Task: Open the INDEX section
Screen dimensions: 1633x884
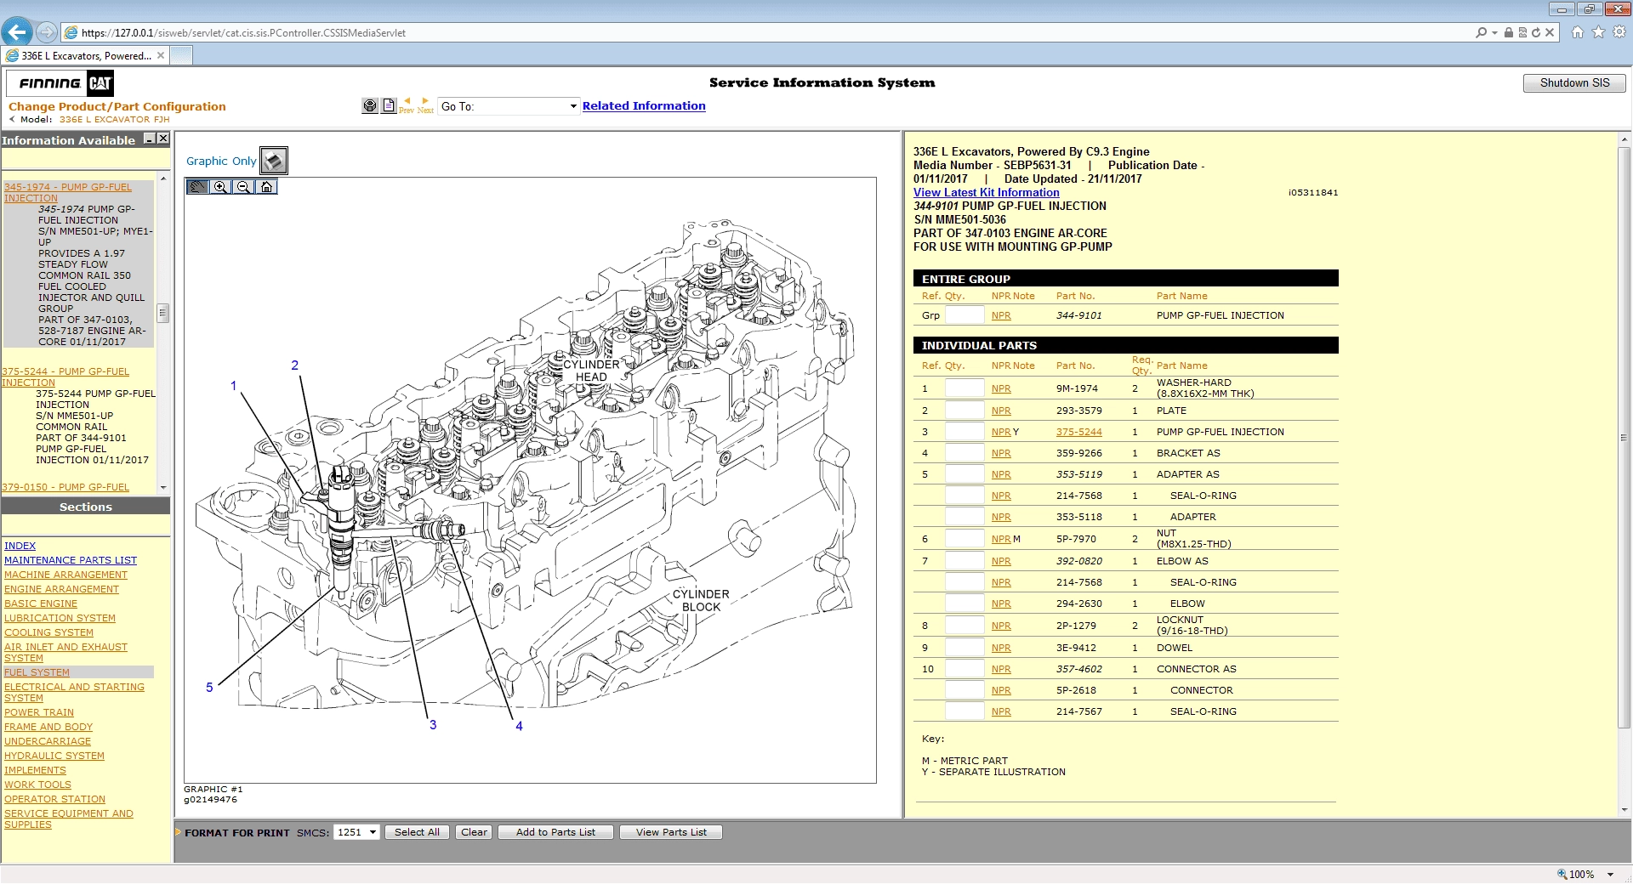Action: point(20,546)
